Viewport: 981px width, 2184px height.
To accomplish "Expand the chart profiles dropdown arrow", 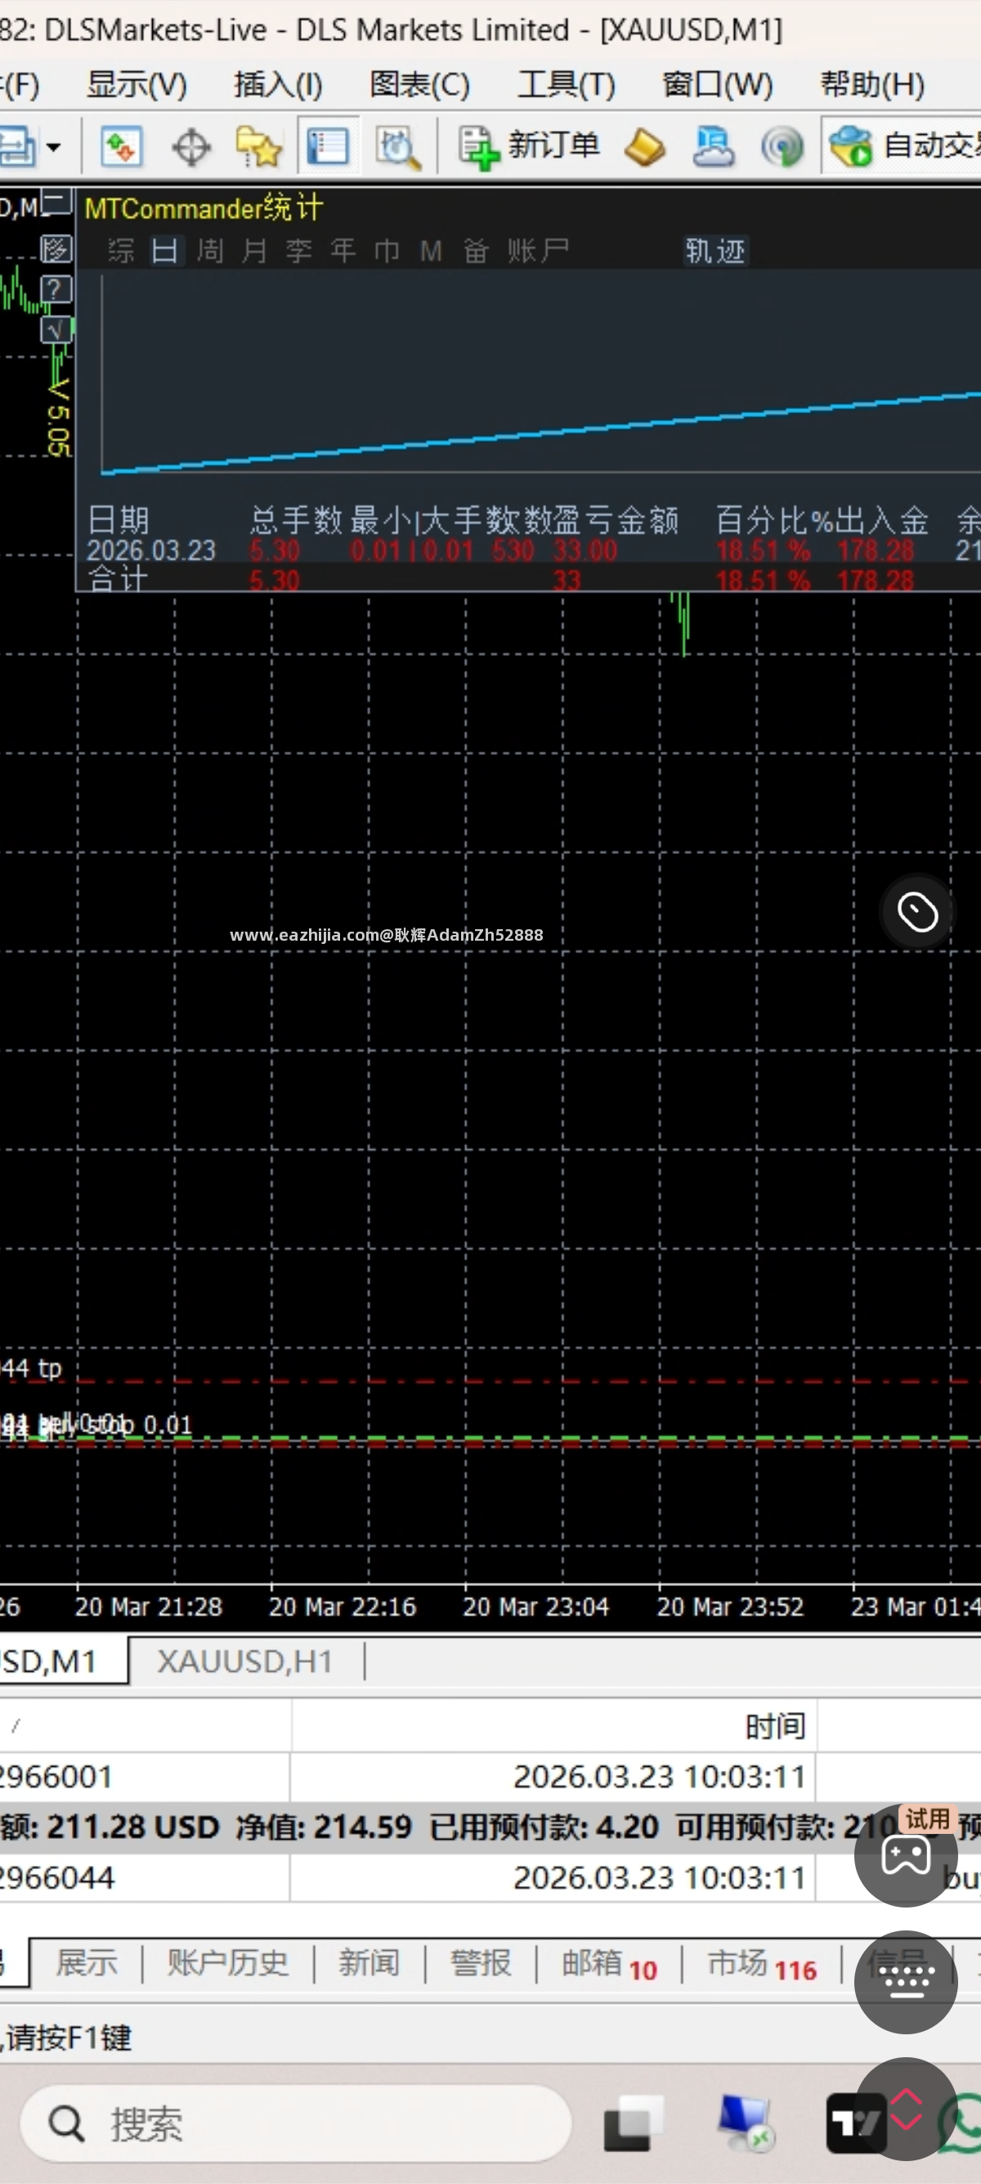I will [x=53, y=147].
